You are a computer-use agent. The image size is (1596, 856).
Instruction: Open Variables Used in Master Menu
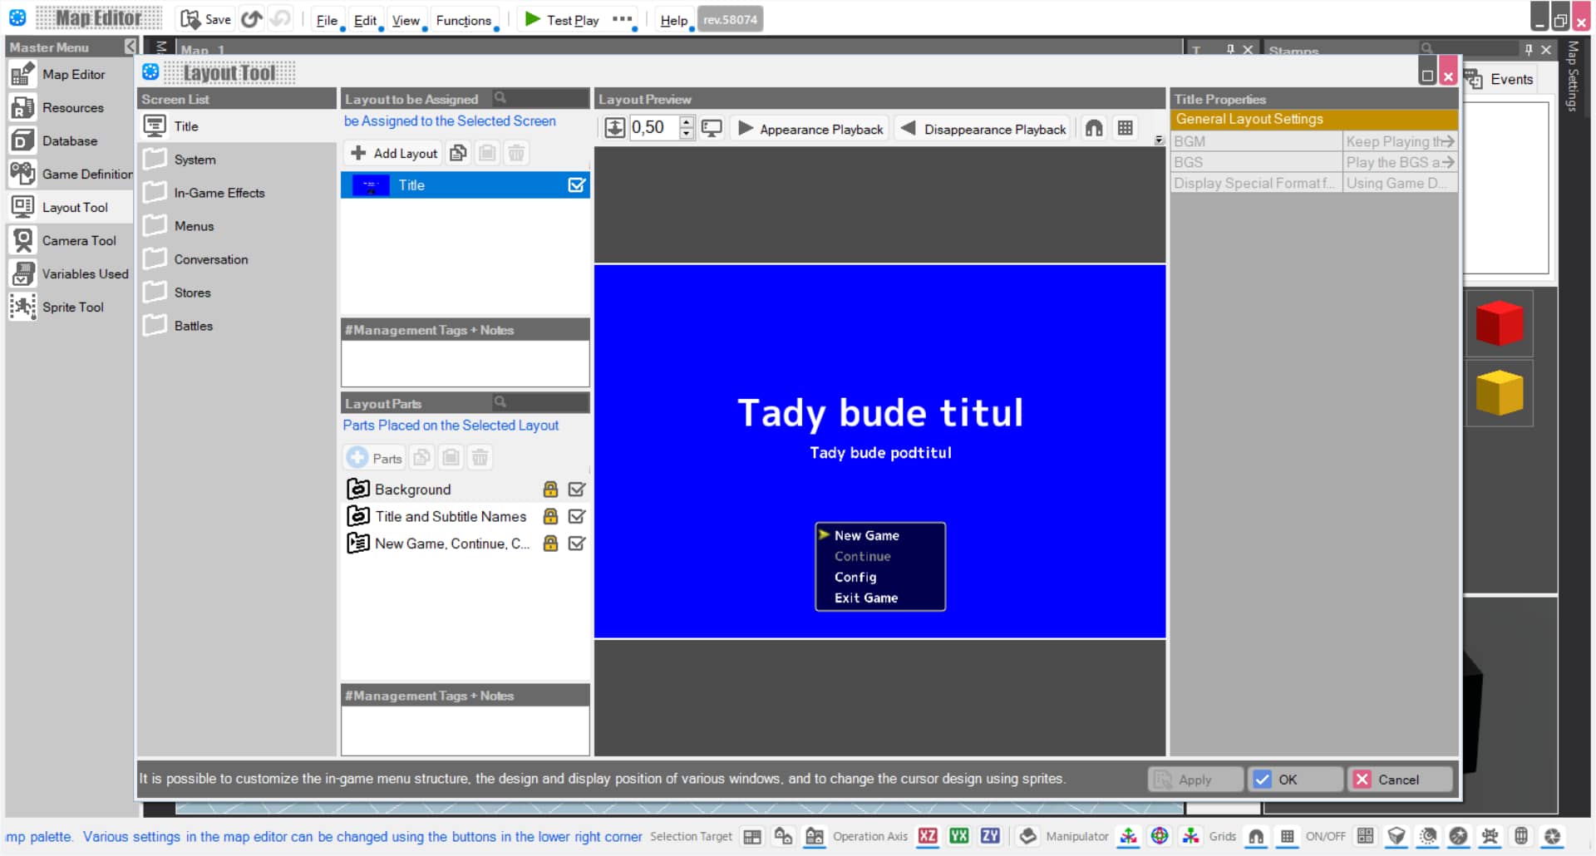tap(70, 274)
